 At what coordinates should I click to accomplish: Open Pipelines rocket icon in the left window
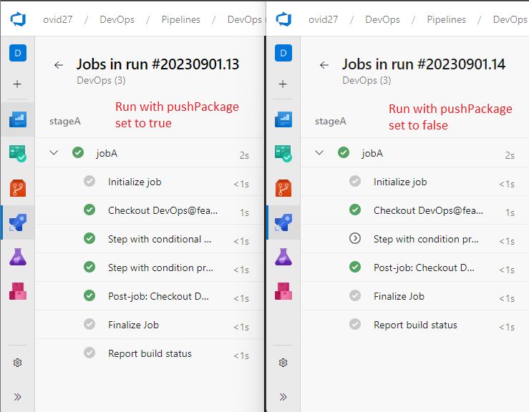[x=18, y=222]
